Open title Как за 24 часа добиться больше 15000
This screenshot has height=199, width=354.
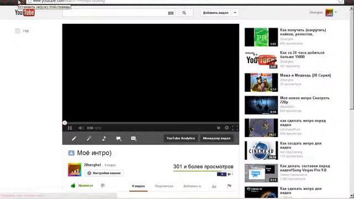point(302,55)
